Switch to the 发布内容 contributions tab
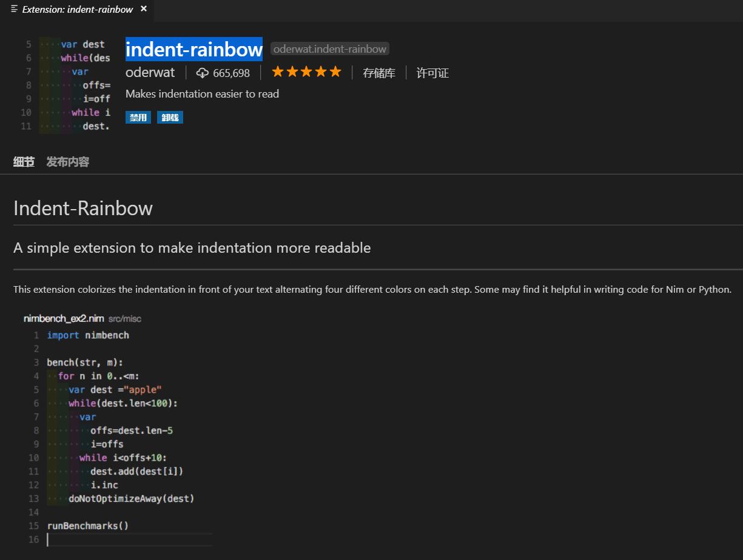This screenshot has height=560, width=743. click(68, 162)
